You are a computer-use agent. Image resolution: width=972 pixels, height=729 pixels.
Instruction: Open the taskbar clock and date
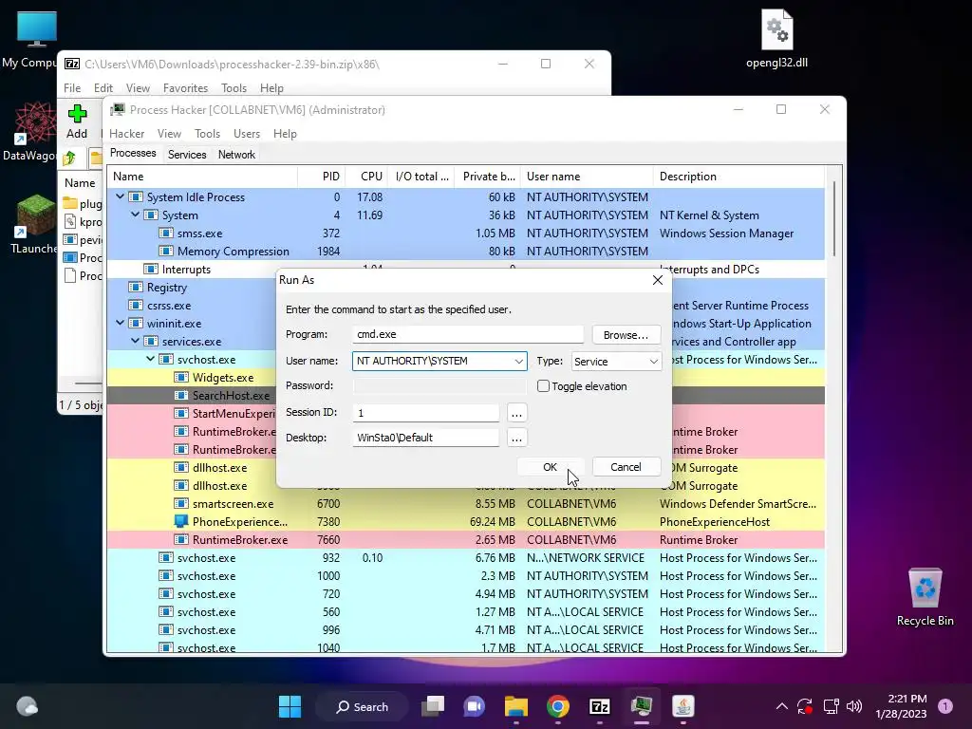click(x=901, y=706)
